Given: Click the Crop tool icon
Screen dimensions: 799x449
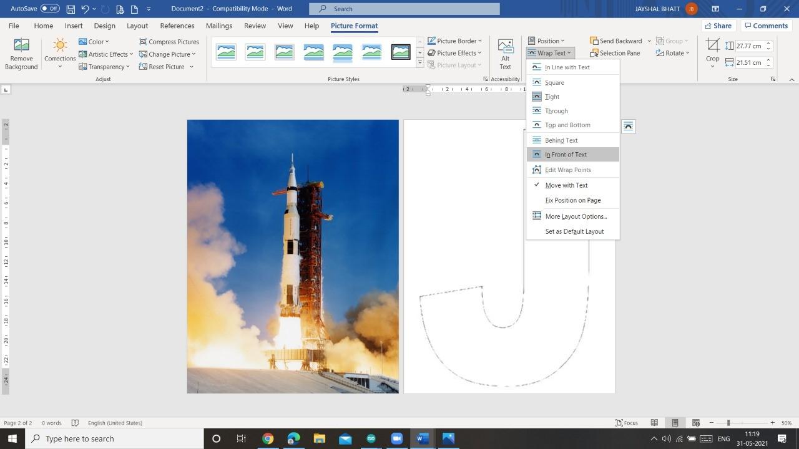Looking at the screenshot, I should tap(712, 46).
